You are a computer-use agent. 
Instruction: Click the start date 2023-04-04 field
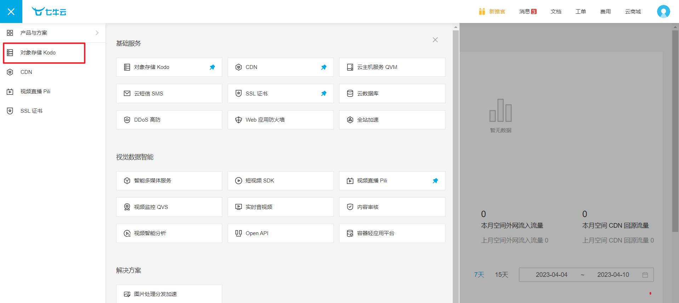coord(551,275)
